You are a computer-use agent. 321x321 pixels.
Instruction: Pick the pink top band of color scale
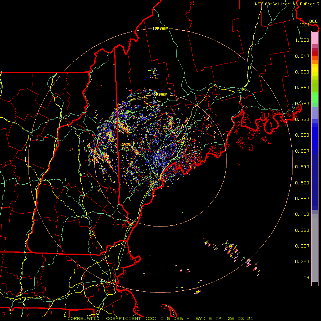(x=315, y=38)
